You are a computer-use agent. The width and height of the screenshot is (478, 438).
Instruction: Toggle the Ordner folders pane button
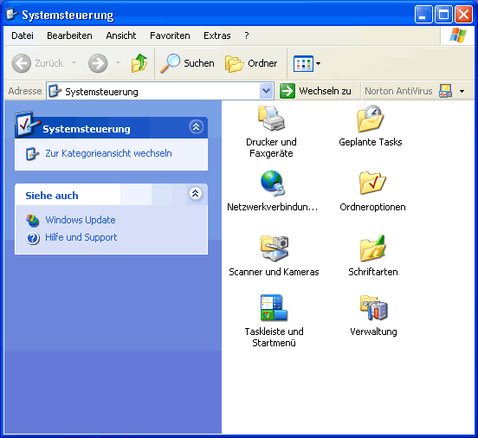point(251,63)
